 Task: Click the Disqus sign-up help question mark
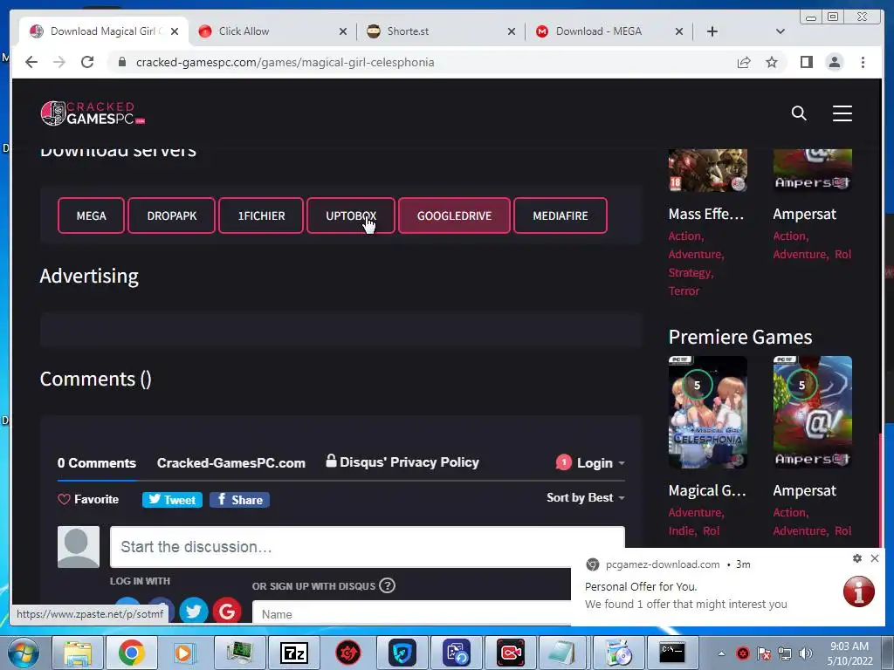[387, 585]
